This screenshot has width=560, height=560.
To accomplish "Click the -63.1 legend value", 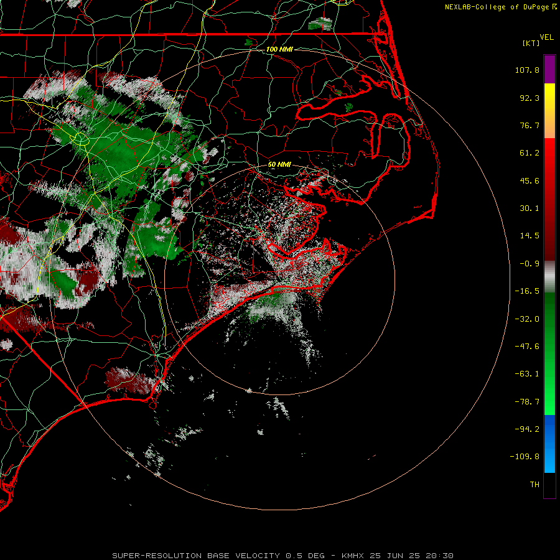I will coord(527,374).
